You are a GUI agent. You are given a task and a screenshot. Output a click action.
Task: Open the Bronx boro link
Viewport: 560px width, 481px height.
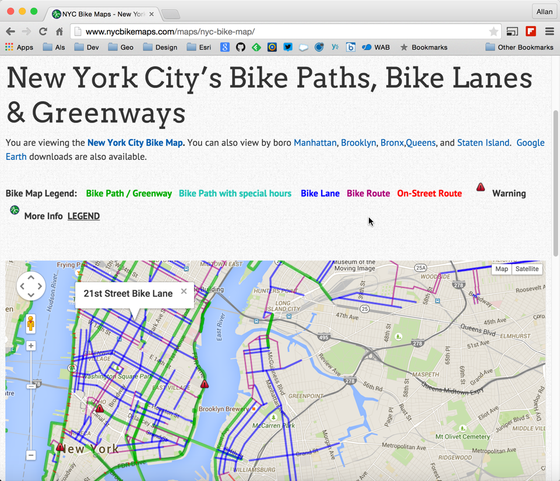click(x=392, y=143)
